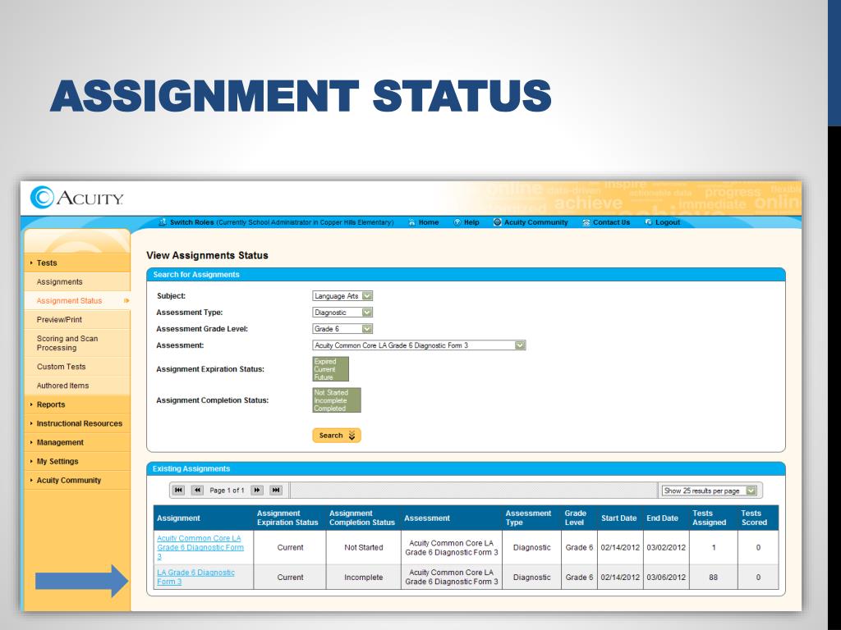Click the Logout link

coord(668,222)
